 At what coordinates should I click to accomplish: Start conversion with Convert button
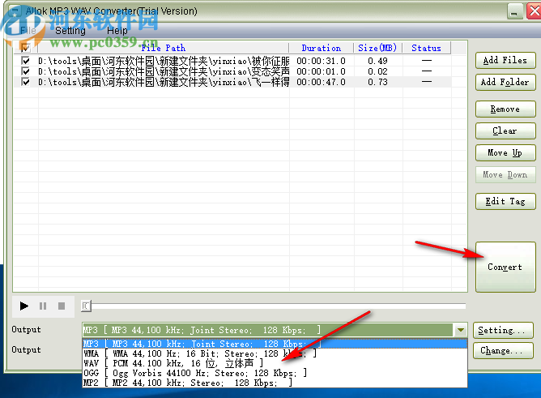tap(505, 267)
